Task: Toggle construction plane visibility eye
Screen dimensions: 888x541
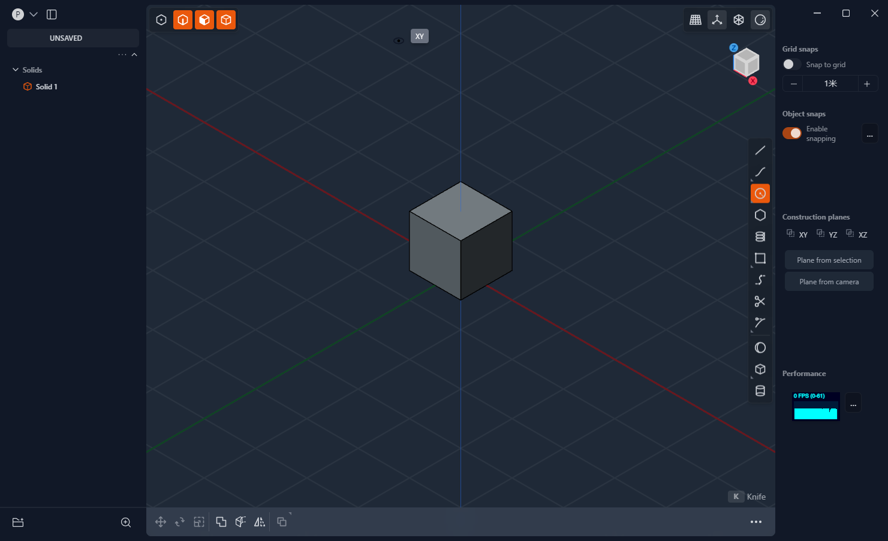Action: [x=399, y=41]
